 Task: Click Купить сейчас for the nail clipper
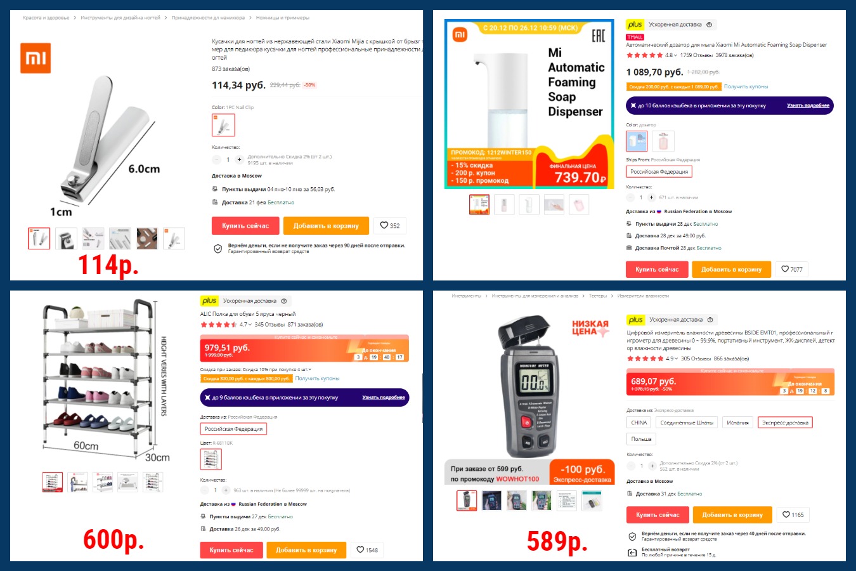point(245,226)
